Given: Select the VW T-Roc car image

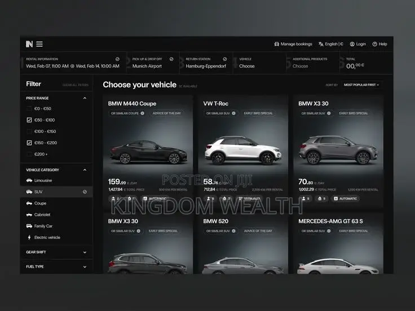Looking at the screenshot, I should click(242, 150).
